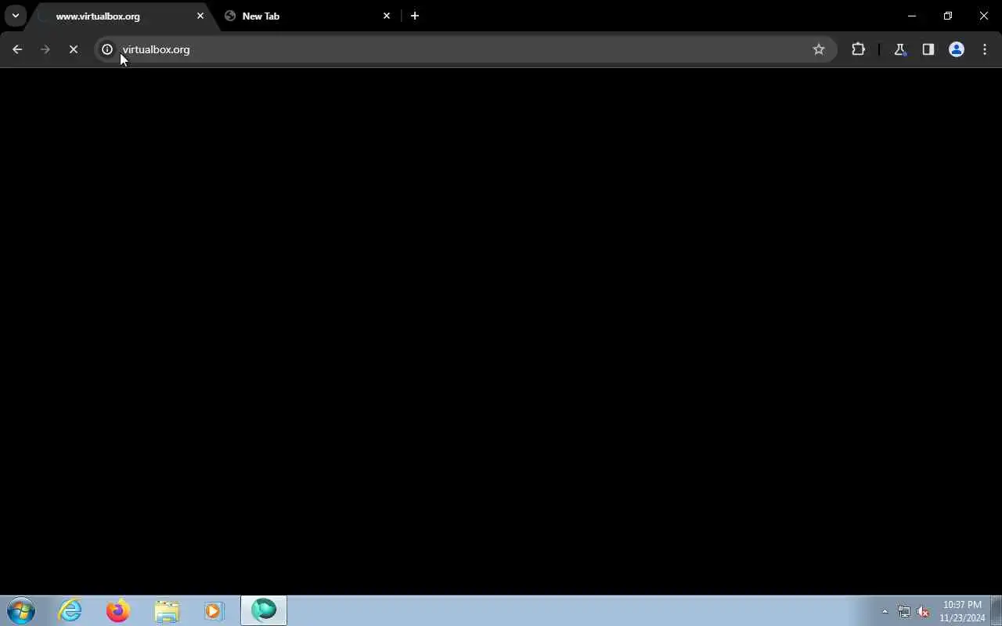Image resolution: width=1002 pixels, height=626 pixels.
Task: Open the muted volume tray icon
Action: tap(923, 611)
